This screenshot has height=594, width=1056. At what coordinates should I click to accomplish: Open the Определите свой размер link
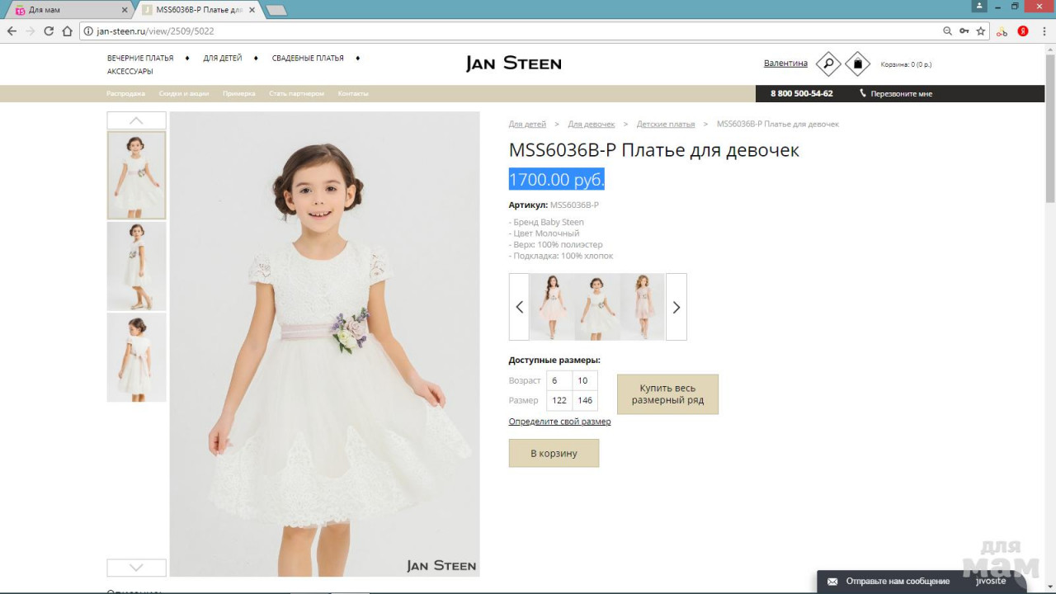(559, 422)
